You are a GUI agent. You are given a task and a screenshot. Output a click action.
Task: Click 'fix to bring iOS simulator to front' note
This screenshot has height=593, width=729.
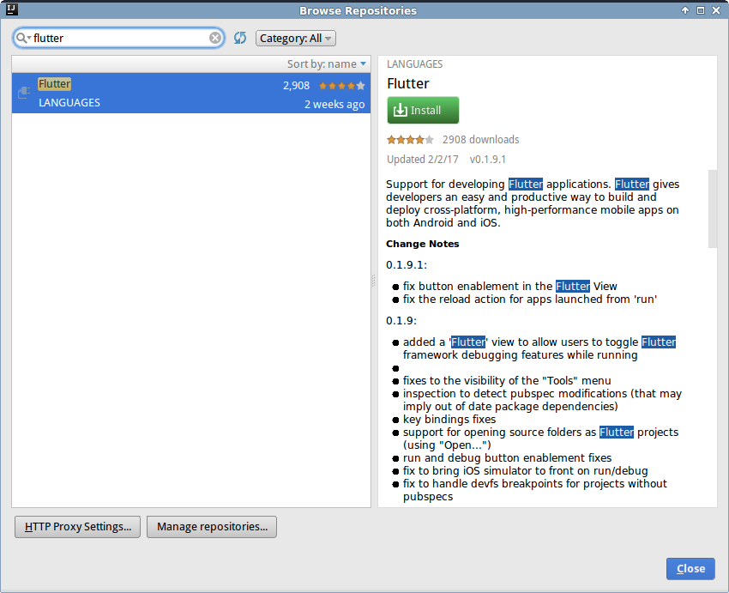[x=526, y=470]
